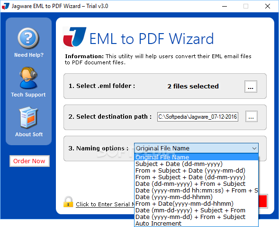Click the About Soft label

[x=29, y=134]
